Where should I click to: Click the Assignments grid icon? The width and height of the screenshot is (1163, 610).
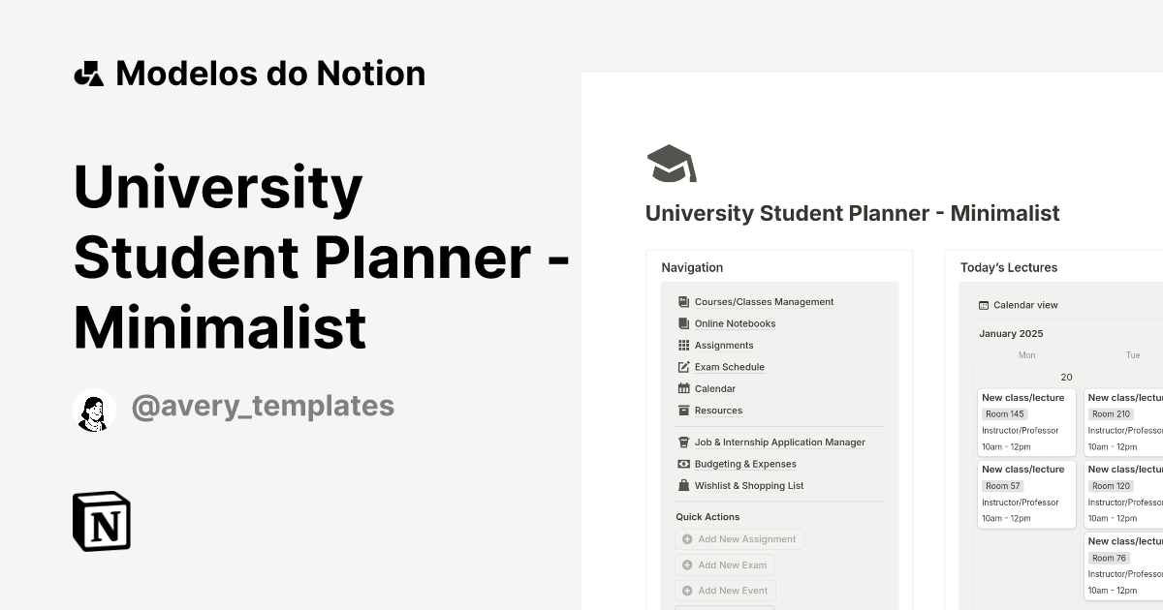682,345
